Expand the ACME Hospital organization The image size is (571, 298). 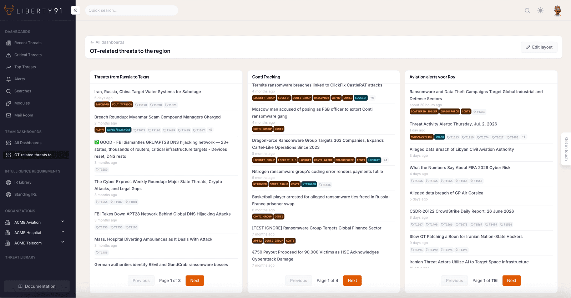tap(63, 232)
